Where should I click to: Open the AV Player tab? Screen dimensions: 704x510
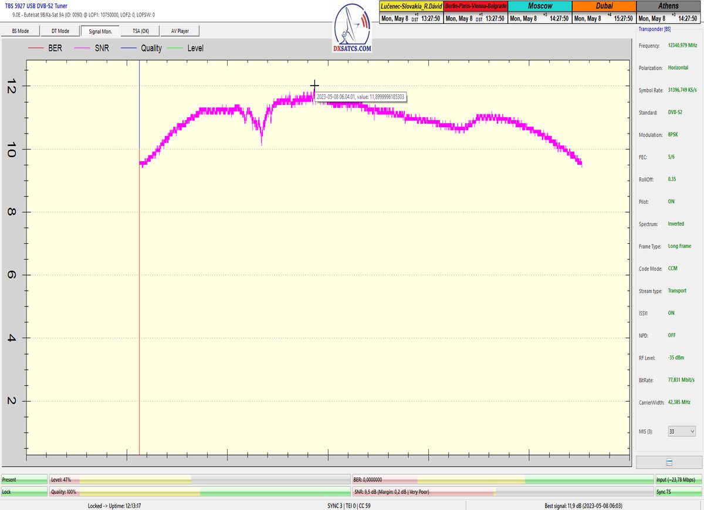180,31
